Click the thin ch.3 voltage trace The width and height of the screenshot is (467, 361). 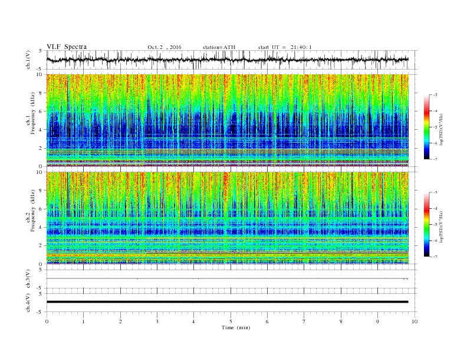[227, 278]
